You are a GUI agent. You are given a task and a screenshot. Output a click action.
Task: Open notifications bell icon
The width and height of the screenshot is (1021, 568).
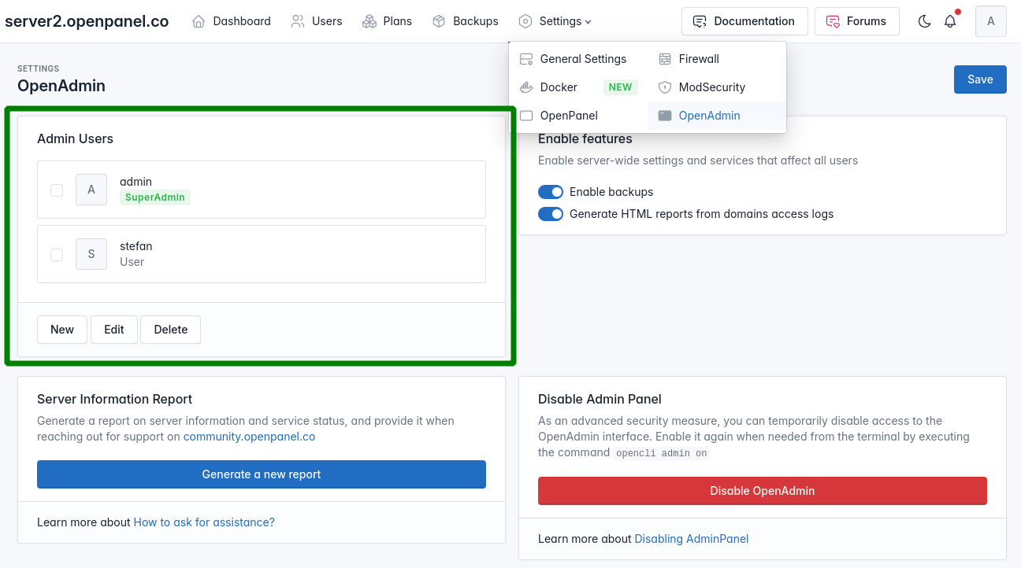pyautogui.click(x=950, y=21)
